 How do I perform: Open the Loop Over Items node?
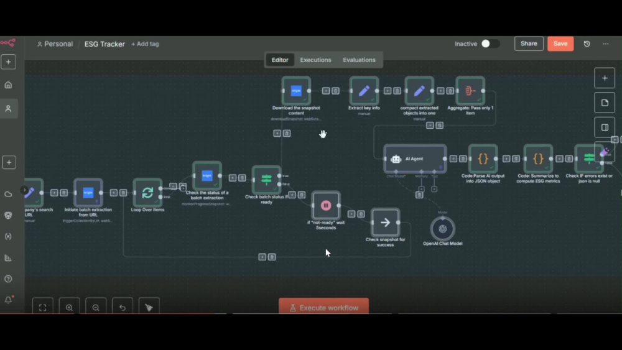147,193
